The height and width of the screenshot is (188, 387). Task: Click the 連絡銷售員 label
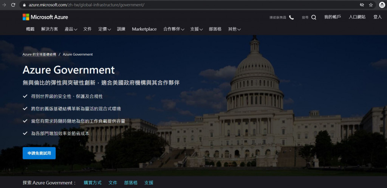point(278,17)
